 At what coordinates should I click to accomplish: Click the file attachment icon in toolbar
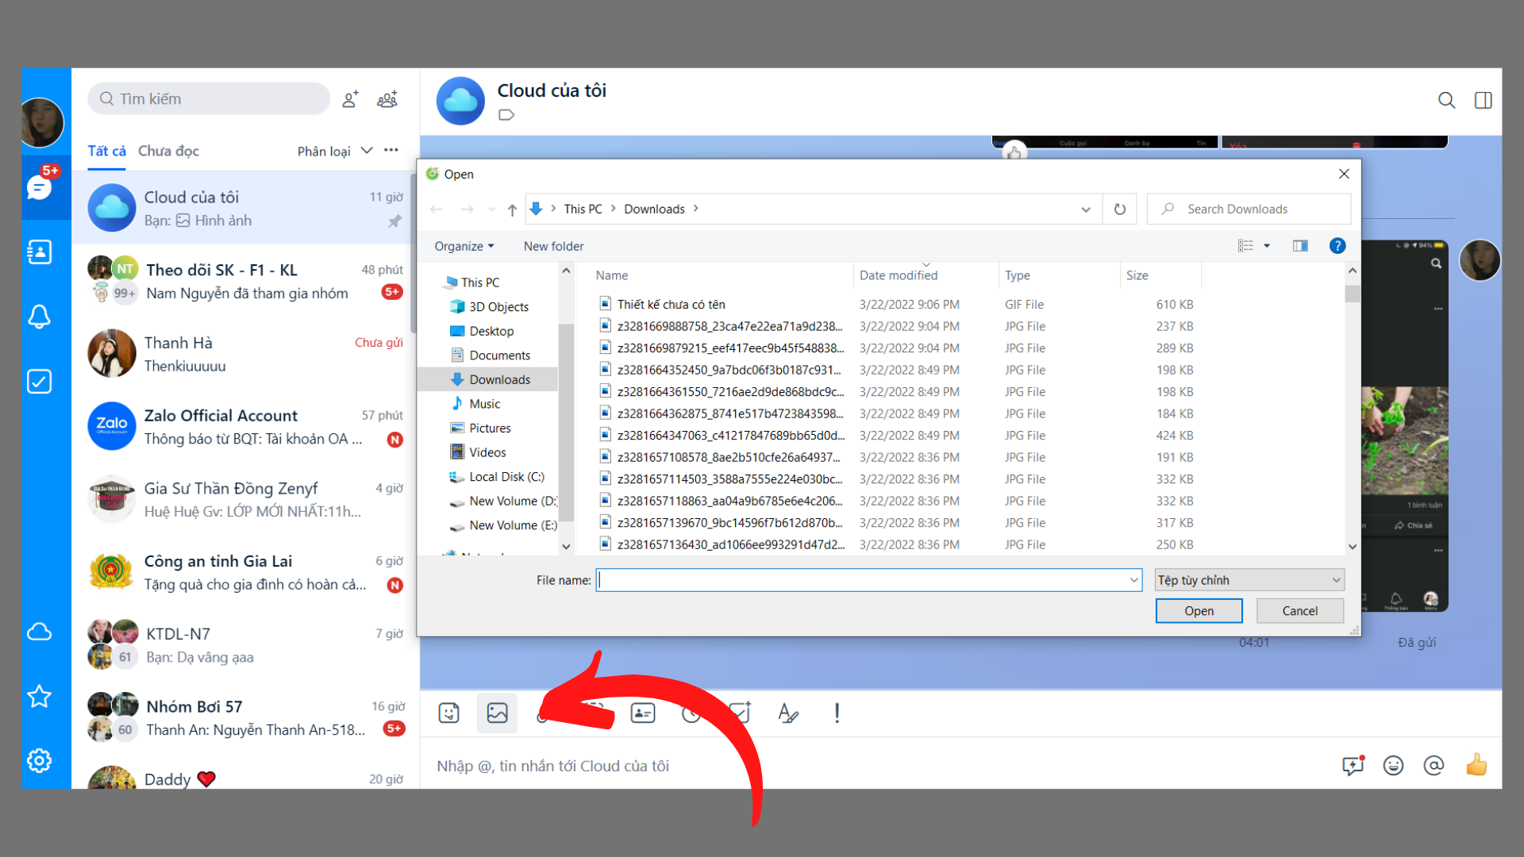pyautogui.click(x=548, y=713)
